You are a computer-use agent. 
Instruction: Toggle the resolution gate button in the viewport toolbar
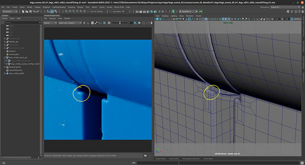pyautogui.click(x=203, y=19)
